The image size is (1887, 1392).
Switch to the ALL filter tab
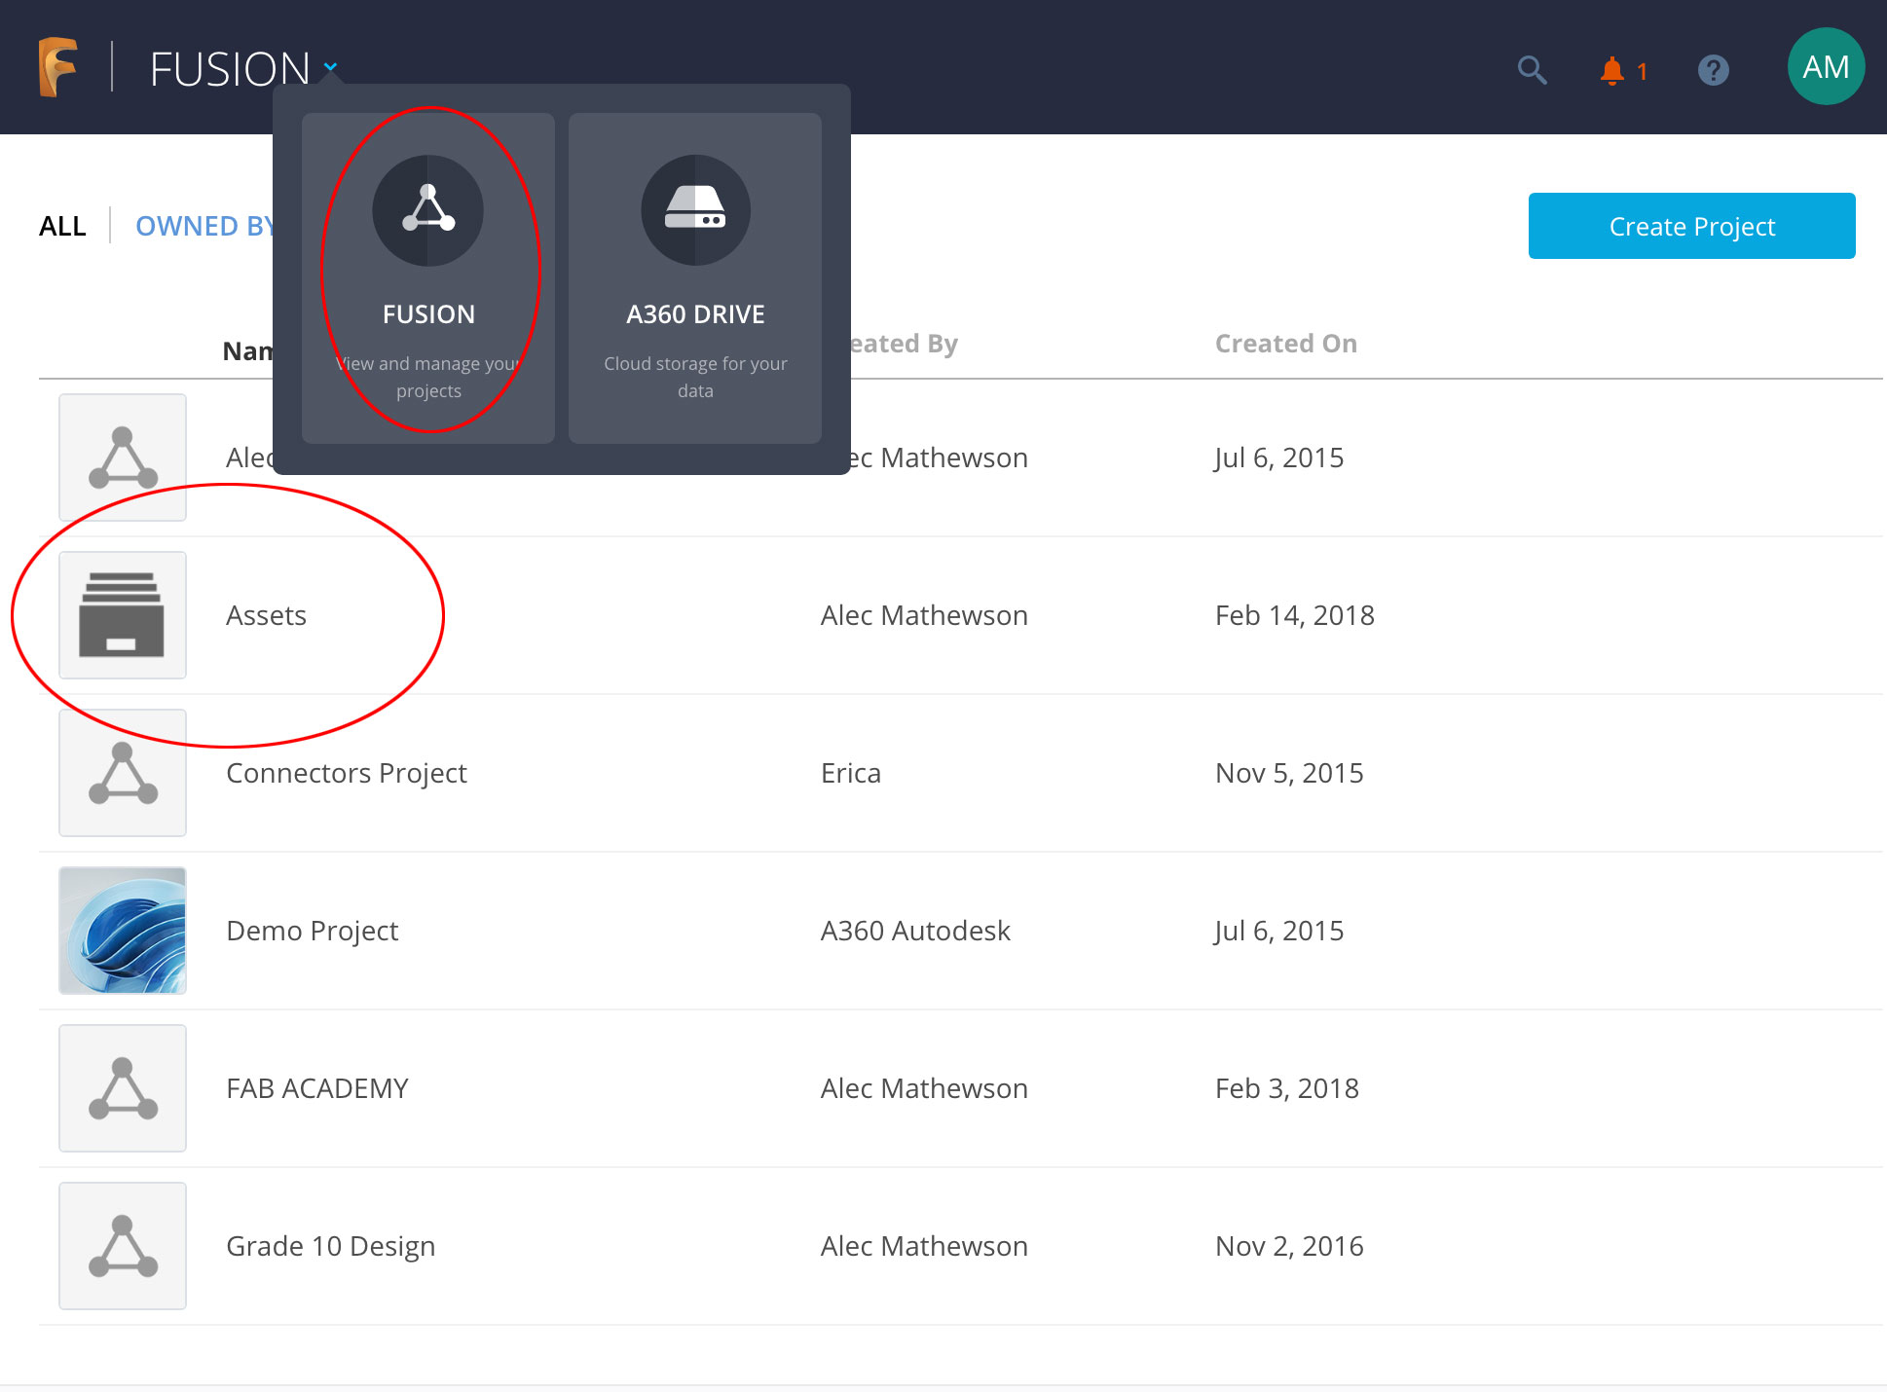[x=62, y=226]
